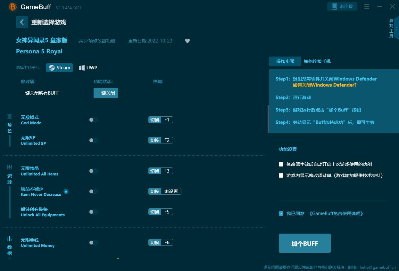Open GameBuff free use terms link
Viewport: 399px width, 271px height.
pyautogui.click(x=336, y=213)
